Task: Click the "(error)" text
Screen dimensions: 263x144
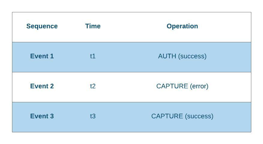Action: [199, 86]
